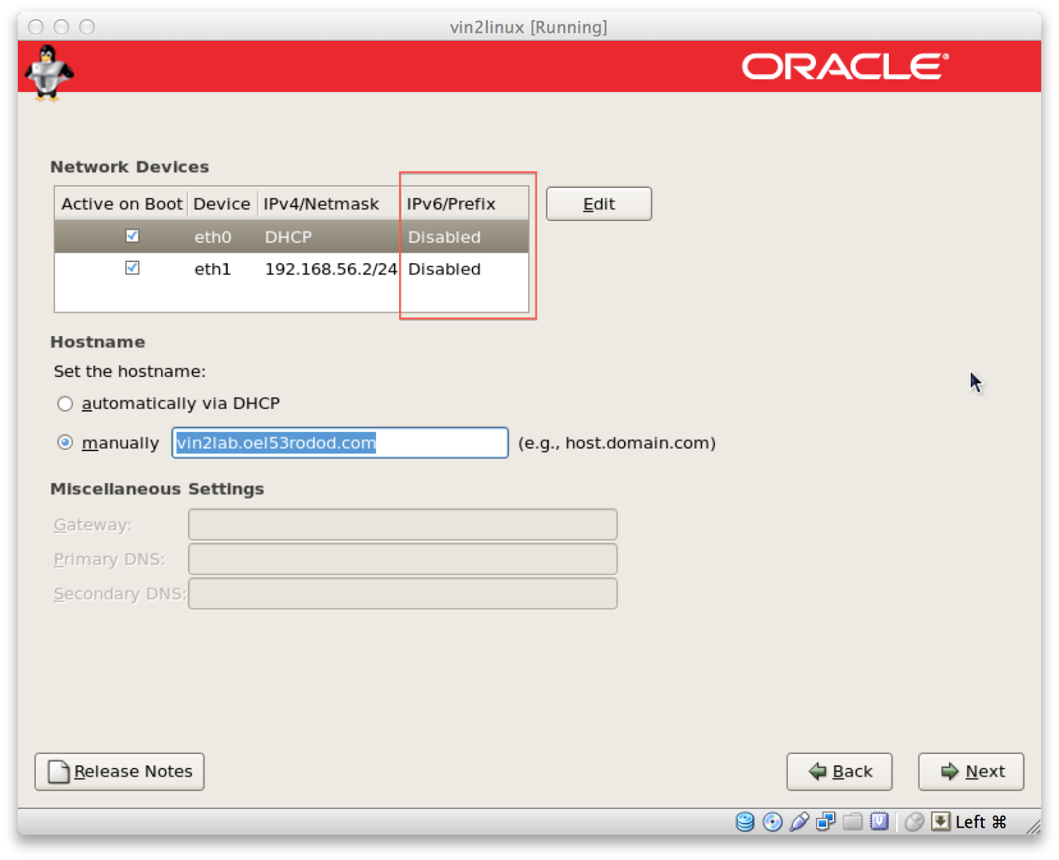Click the Active on Boot column header
The height and width of the screenshot is (860, 1059).
122,204
